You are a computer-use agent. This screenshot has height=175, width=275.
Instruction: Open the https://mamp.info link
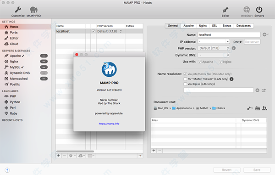(x=109, y=124)
